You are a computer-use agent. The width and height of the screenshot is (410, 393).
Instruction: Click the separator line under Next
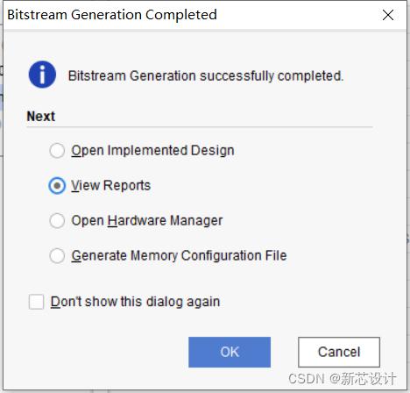click(200, 127)
